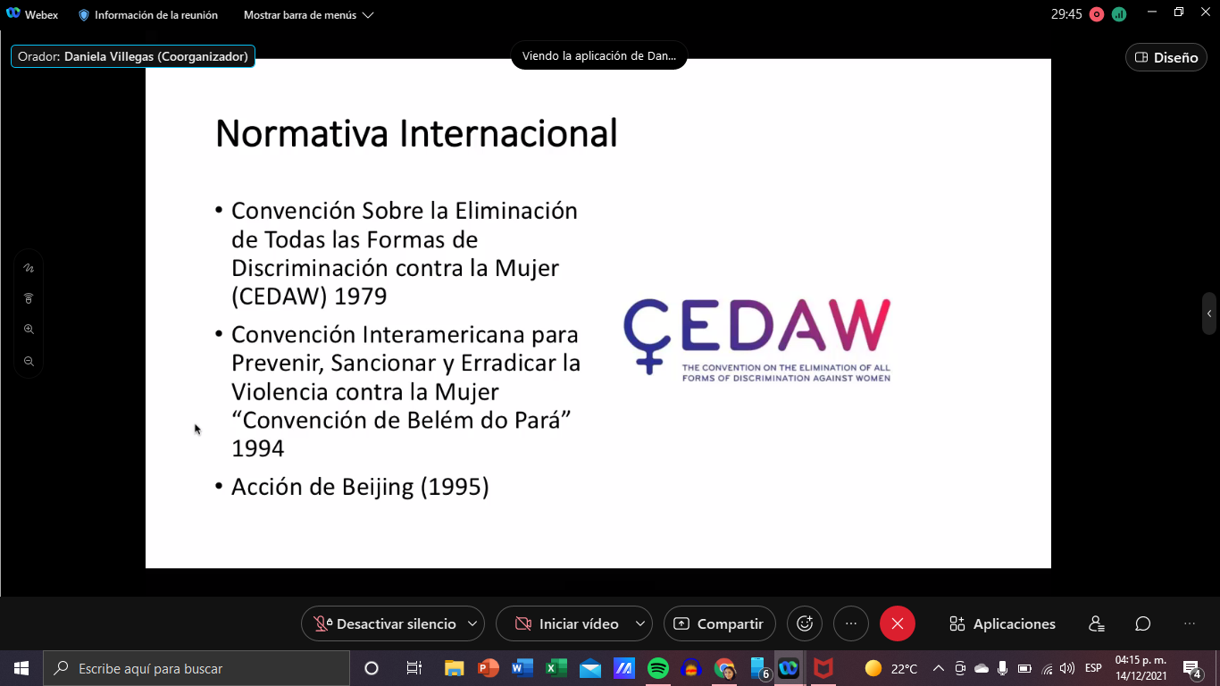Viewport: 1220px width, 686px height.
Task: Open the volume speaker tray icon
Action: (1067, 668)
